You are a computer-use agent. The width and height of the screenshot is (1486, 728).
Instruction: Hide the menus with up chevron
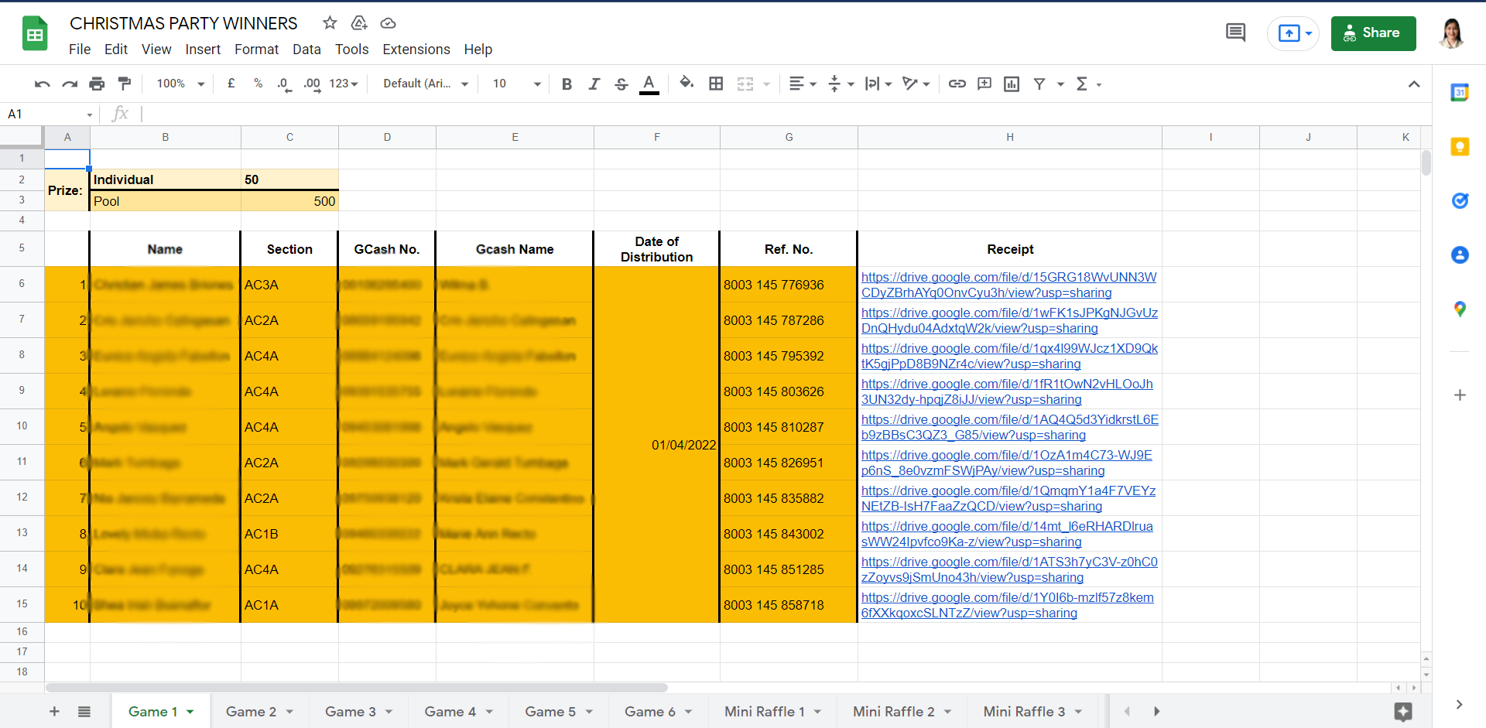1414,84
